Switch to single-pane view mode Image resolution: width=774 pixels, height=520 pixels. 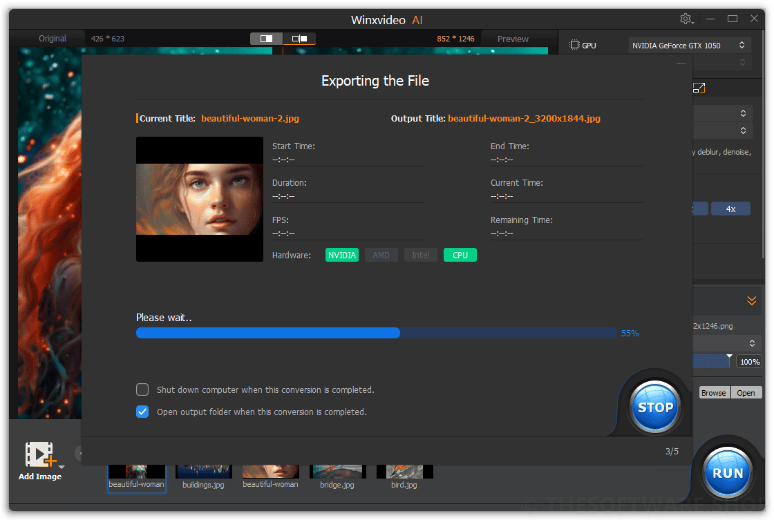click(x=266, y=39)
